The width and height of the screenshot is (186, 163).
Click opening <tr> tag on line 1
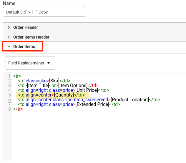tap(17, 76)
